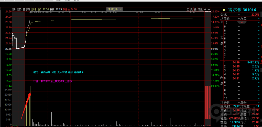Close the 涨停分析 tab
Screen dimensions: 262x127
121,9
